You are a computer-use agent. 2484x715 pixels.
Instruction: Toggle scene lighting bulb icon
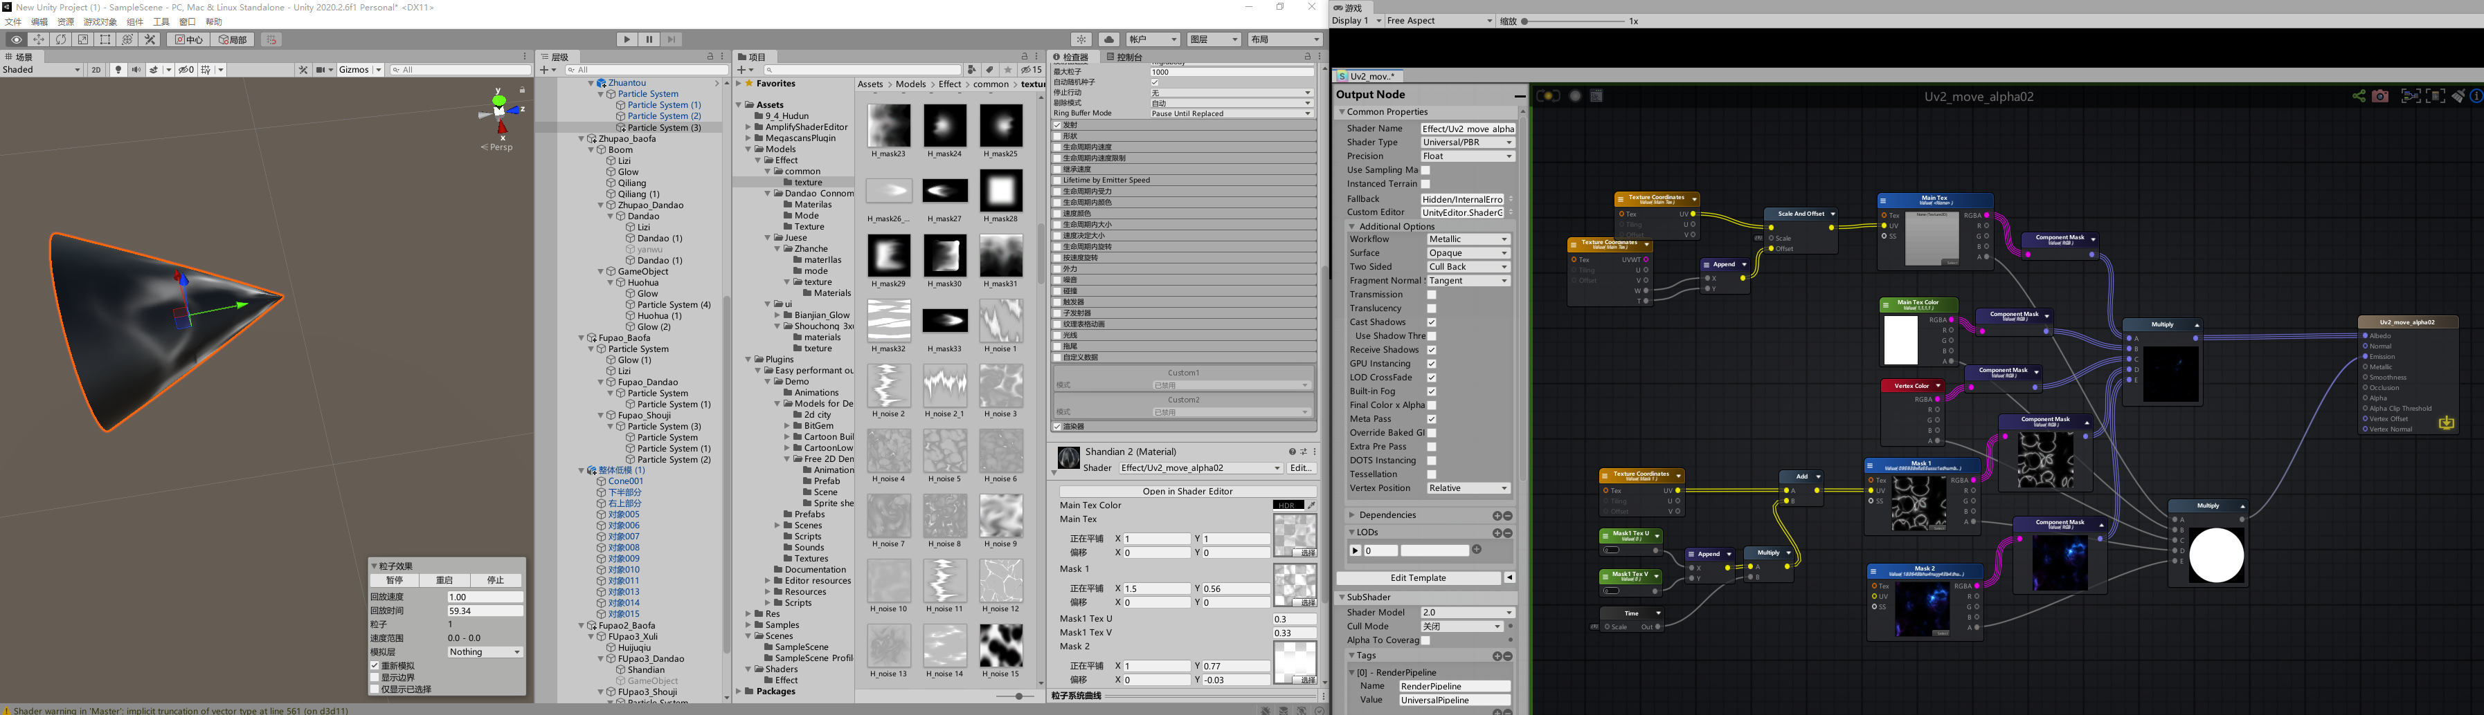(118, 69)
